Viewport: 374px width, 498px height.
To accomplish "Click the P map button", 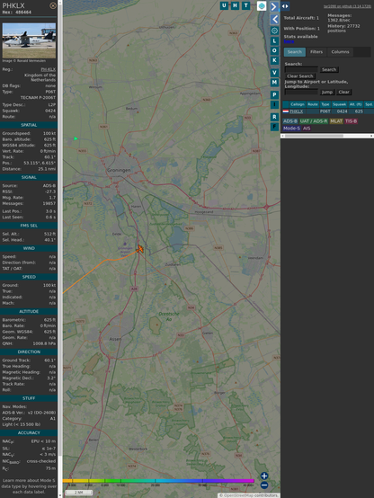I will (x=274, y=94).
